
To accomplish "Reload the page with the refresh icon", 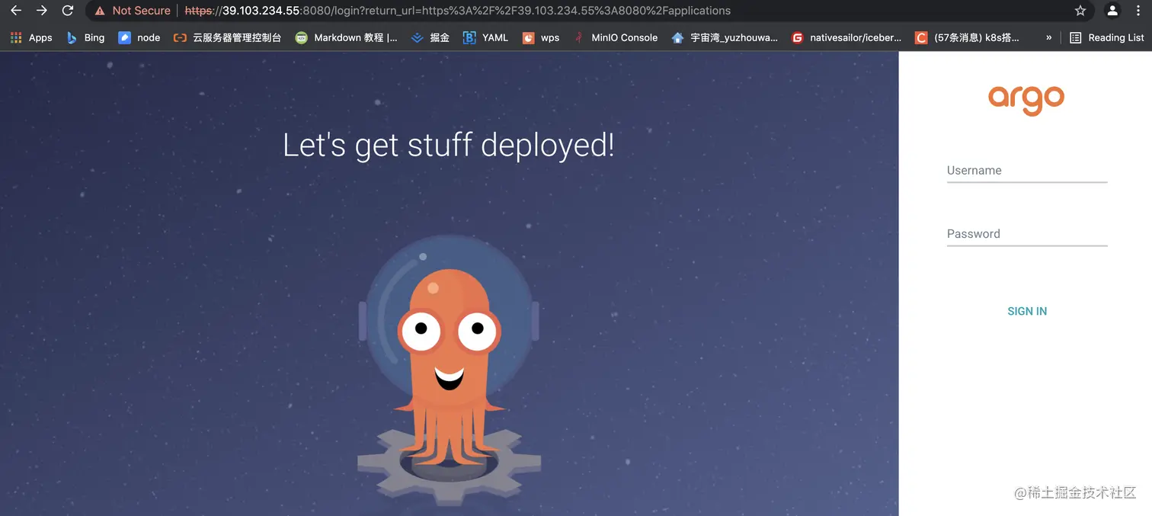I will [x=68, y=11].
